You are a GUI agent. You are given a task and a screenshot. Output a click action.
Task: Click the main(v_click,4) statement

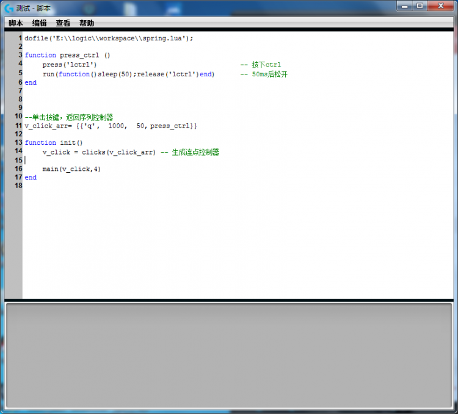click(71, 169)
